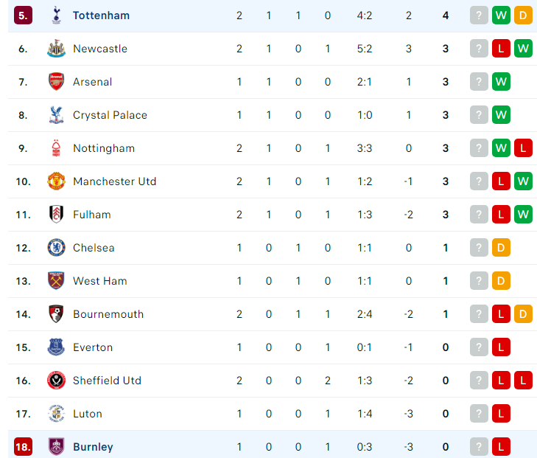The height and width of the screenshot is (458, 537).
Task: Click the Manchester Utd club crest
Action: coord(56,181)
